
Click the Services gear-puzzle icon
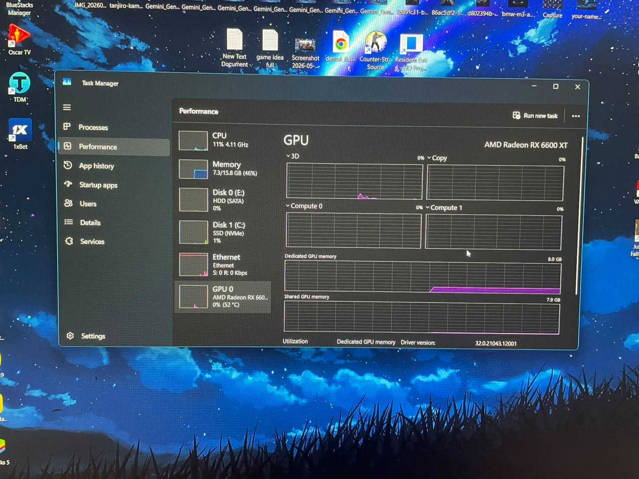[x=69, y=241]
